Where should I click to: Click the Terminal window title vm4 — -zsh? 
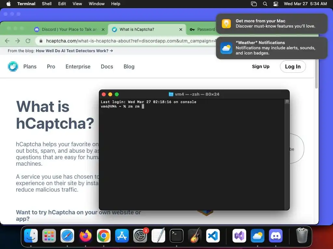[197, 94]
